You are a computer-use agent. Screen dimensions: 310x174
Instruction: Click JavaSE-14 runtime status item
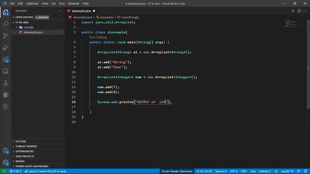pyautogui.click(x=287, y=171)
